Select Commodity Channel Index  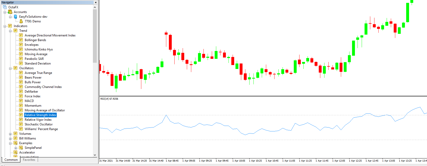point(43,87)
